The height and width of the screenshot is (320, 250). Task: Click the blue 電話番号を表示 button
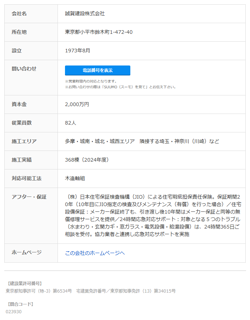point(98,70)
